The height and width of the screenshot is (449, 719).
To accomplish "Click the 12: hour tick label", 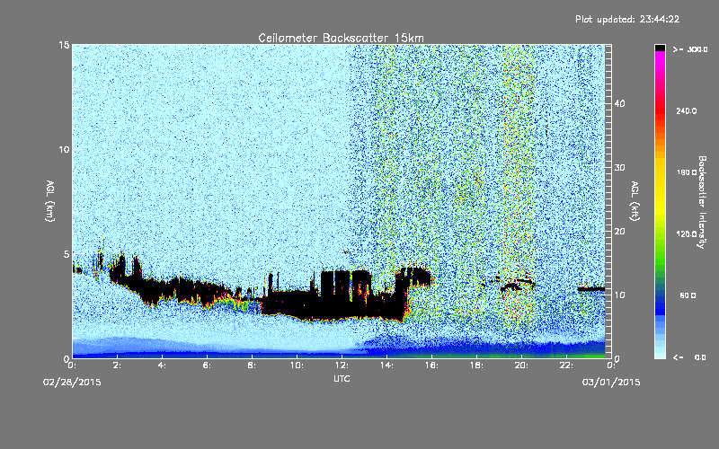I will point(342,365).
